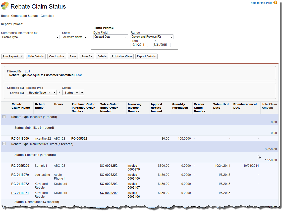Viewport: 284px width, 213px height.
Task: Open rebate claim RC-0118069 link
Action: pyautogui.click(x=20, y=139)
